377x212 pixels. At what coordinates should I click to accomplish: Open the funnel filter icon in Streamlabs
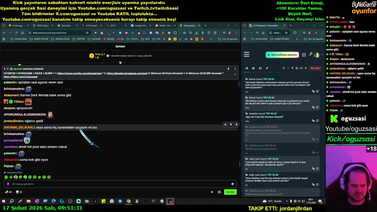coord(292,68)
